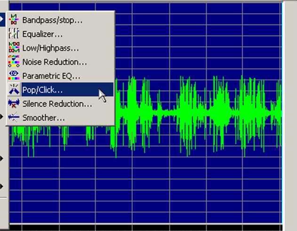Choose Parametric EQ... menu item
Screen dimensions: 297x231
61,76
